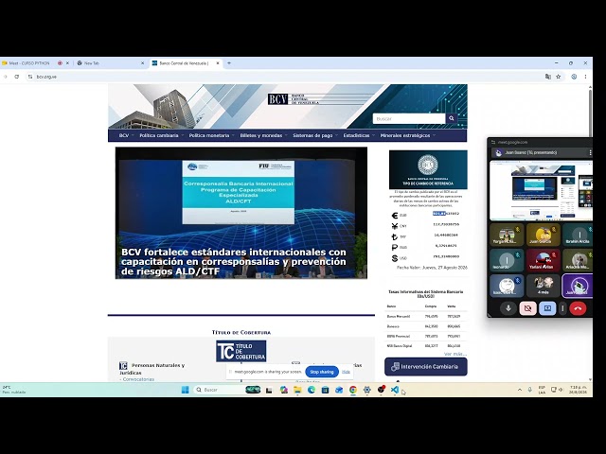
Task: Show hidden system tray icons chevron
Action: click(x=520, y=390)
